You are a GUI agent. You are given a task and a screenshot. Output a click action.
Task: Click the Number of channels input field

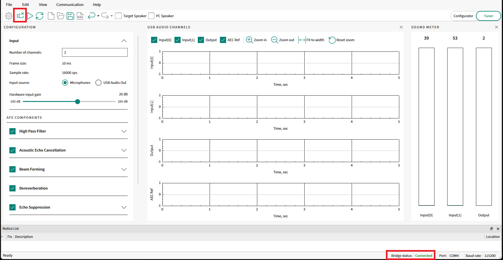tap(95, 52)
